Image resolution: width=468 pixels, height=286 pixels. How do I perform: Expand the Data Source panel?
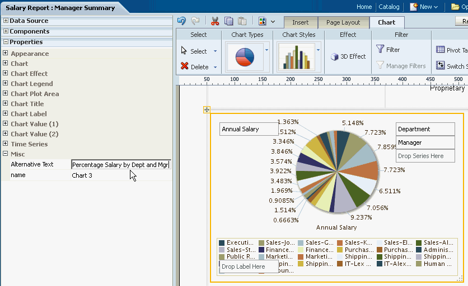pyautogui.click(x=6, y=21)
